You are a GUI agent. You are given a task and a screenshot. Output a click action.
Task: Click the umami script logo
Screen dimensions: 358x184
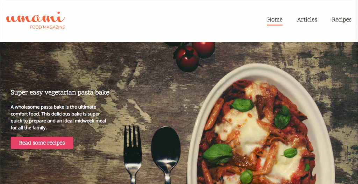[x=35, y=17]
